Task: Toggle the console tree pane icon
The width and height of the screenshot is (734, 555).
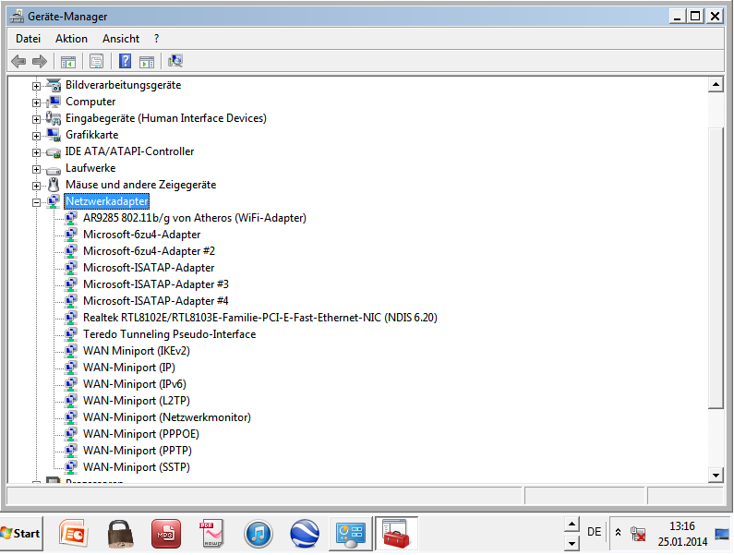Action: coord(68,61)
